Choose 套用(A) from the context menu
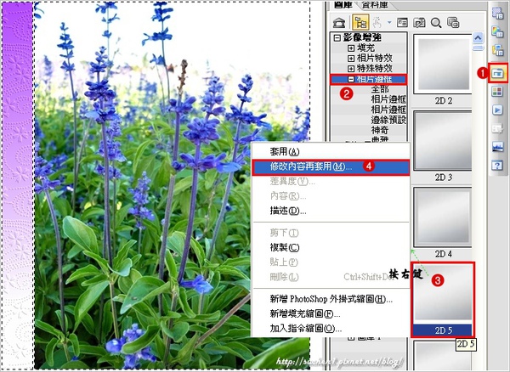Viewport: 510px width, 372px height. point(331,152)
